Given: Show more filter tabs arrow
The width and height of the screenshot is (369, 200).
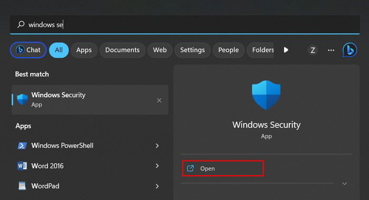Looking at the screenshot, I should pos(286,50).
